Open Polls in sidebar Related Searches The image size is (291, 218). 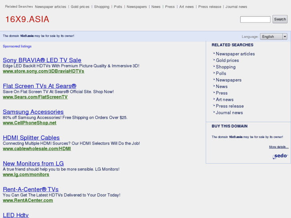coord(221,73)
